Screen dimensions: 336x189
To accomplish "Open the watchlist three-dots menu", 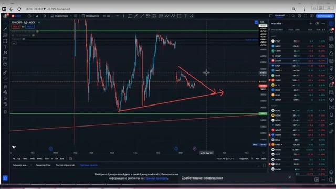I will point(323,23).
